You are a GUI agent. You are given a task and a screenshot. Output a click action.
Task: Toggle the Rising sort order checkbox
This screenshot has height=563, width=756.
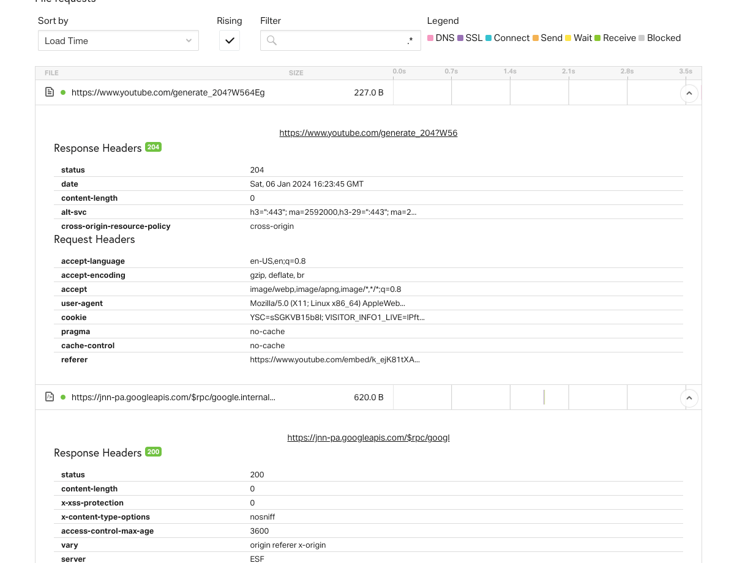click(x=230, y=40)
